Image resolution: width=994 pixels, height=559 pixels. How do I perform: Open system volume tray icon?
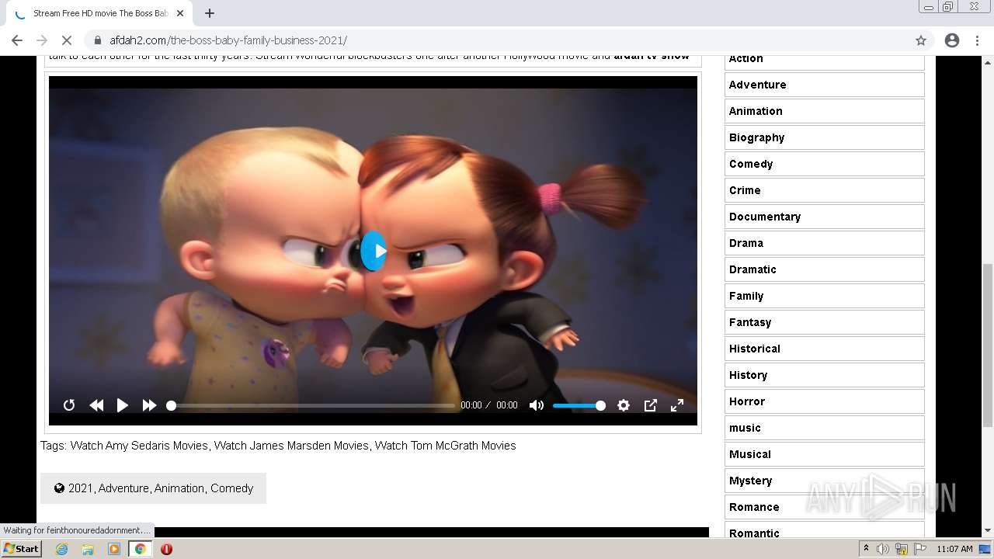point(883,549)
